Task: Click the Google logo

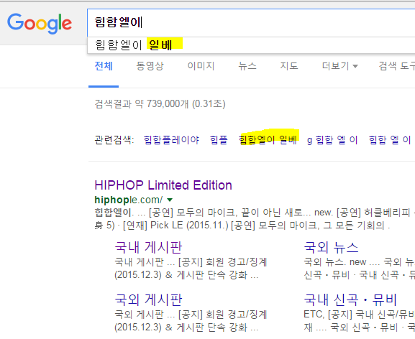Action: [x=40, y=23]
